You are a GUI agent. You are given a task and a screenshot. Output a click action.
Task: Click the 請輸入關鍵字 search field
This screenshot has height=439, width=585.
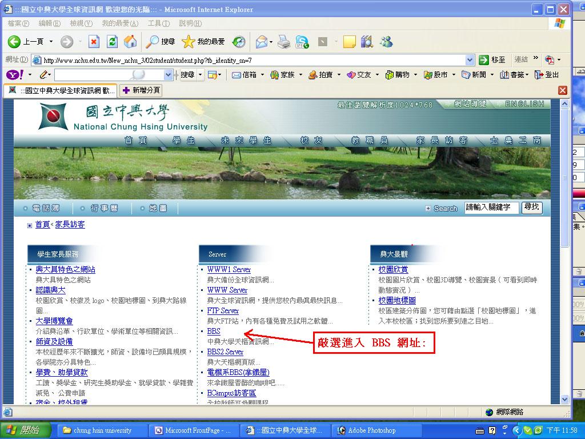pyautogui.click(x=492, y=207)
